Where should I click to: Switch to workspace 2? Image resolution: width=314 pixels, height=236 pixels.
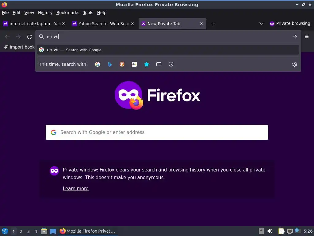[21, 231]
